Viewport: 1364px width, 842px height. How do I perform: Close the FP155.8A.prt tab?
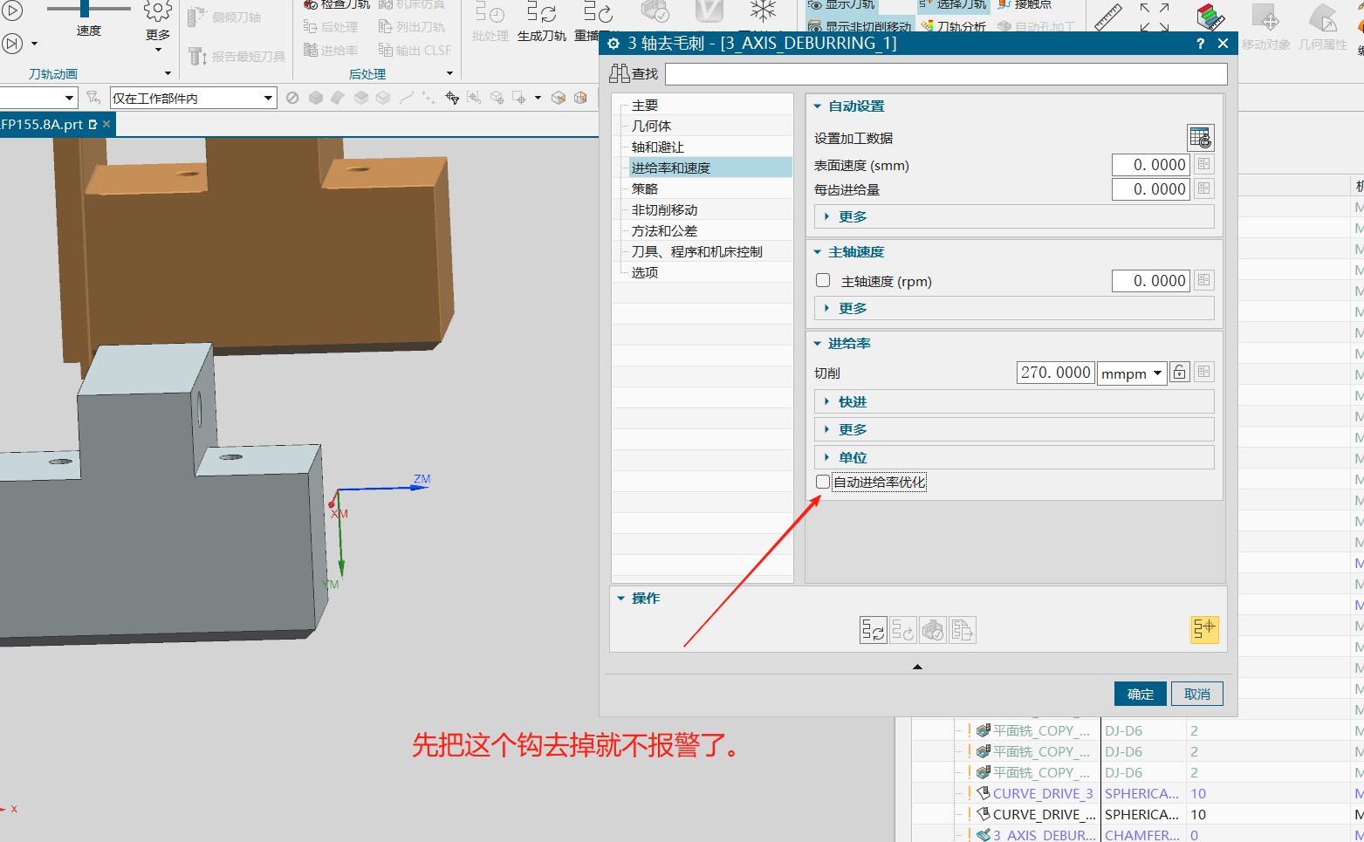click(106, 125)
